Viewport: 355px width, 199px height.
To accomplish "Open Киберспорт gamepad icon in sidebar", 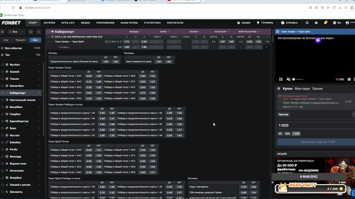I will (7, 93).
